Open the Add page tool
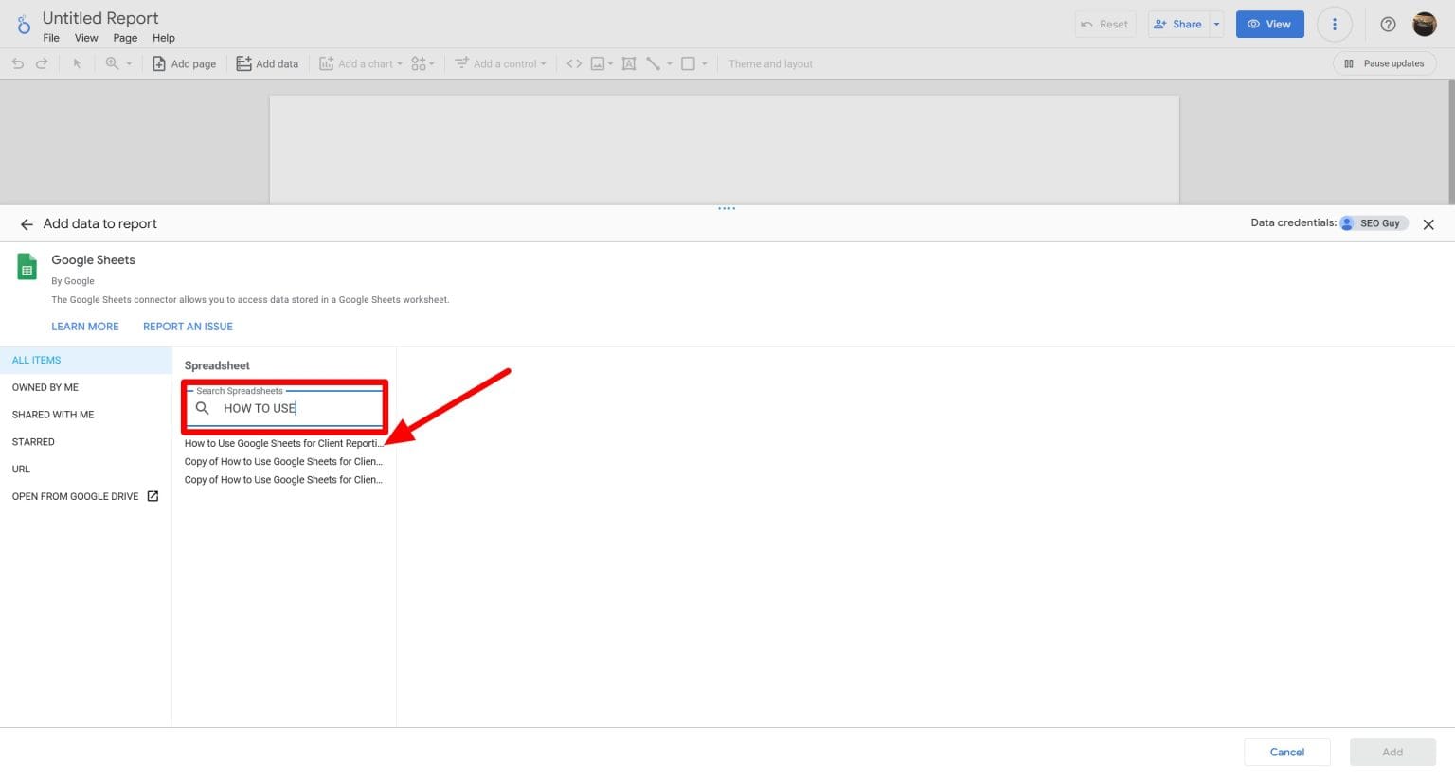 184,63
